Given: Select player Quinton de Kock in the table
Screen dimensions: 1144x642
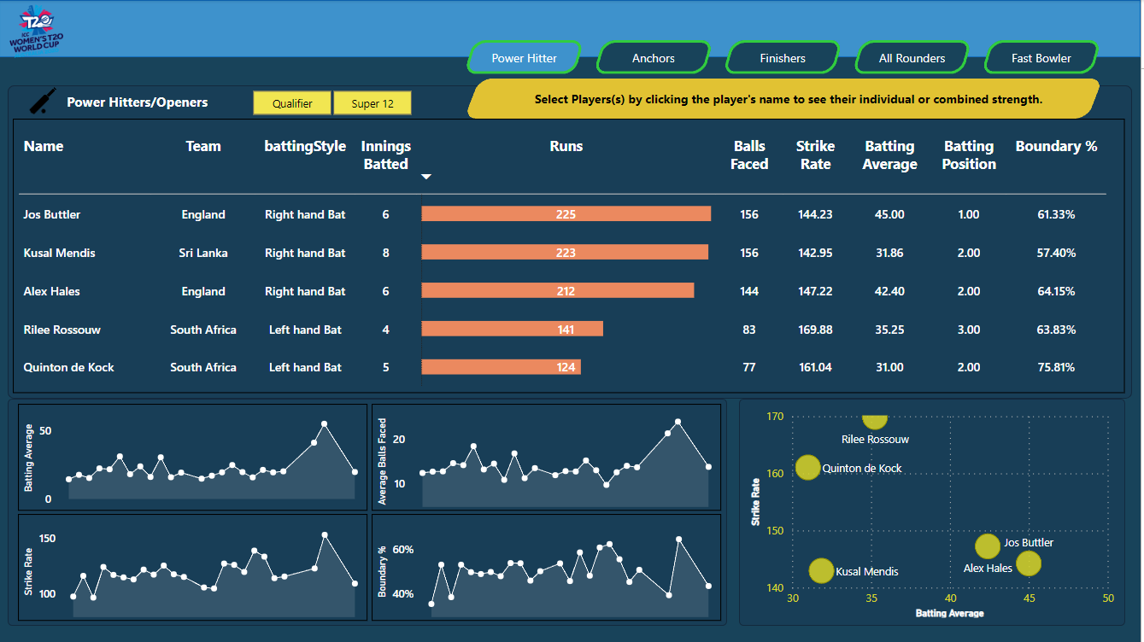Looking at the screenshot, I should coord(69,367).
